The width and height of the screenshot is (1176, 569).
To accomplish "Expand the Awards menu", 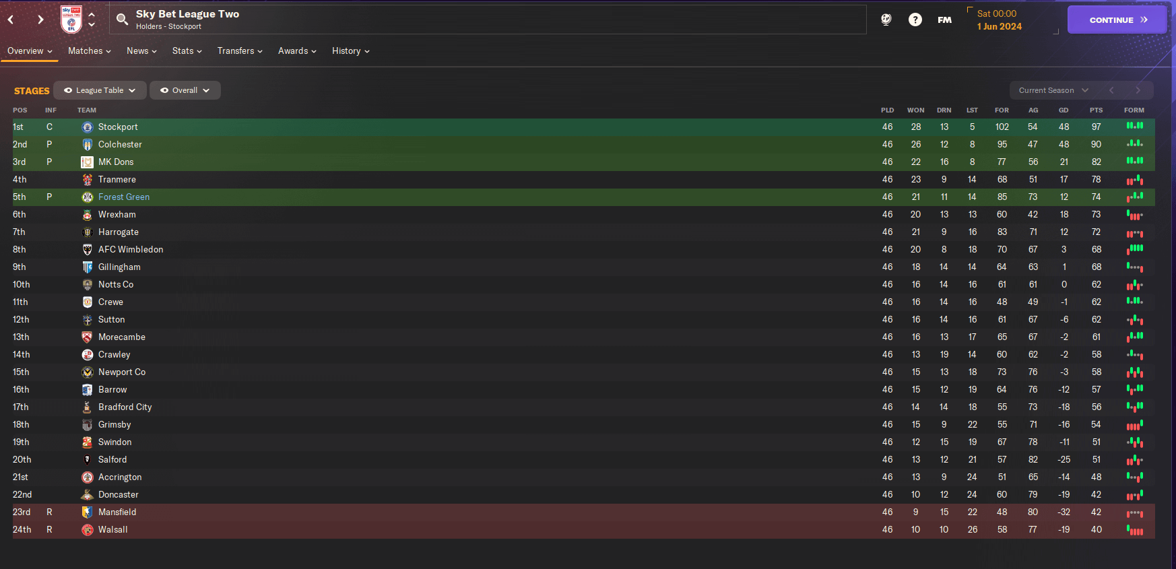I will point(297,51).
